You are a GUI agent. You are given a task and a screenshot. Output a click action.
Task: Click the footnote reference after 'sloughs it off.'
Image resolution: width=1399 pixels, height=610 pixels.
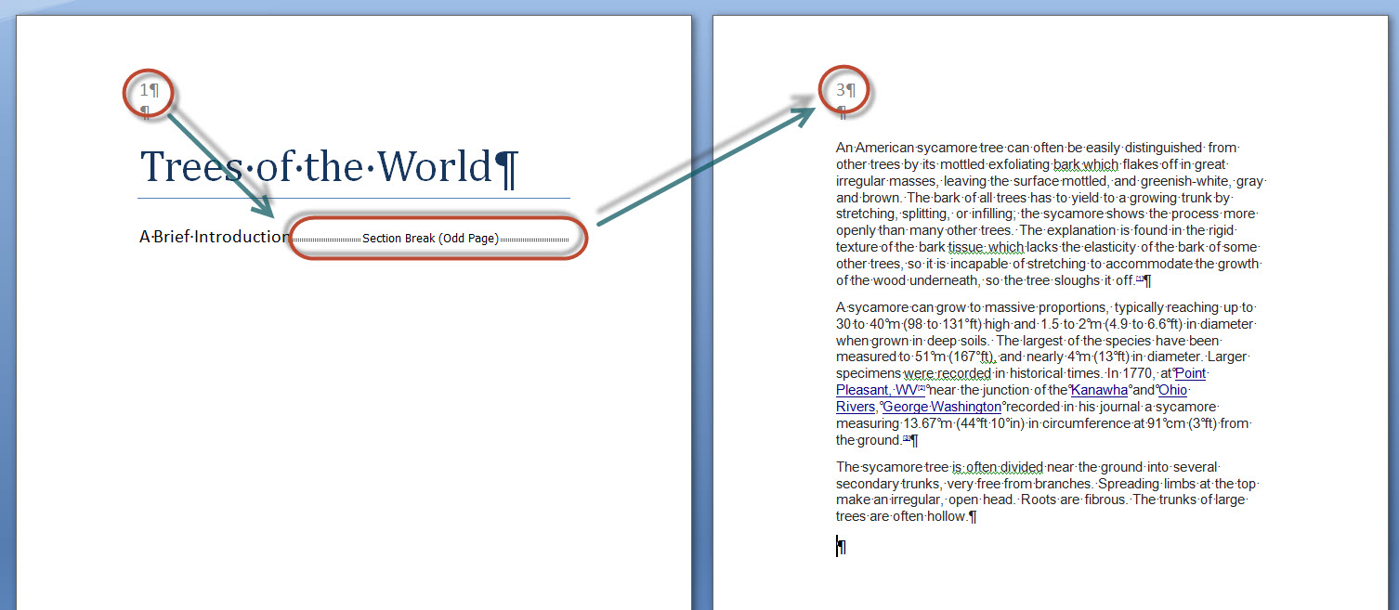click(1140, 279)
